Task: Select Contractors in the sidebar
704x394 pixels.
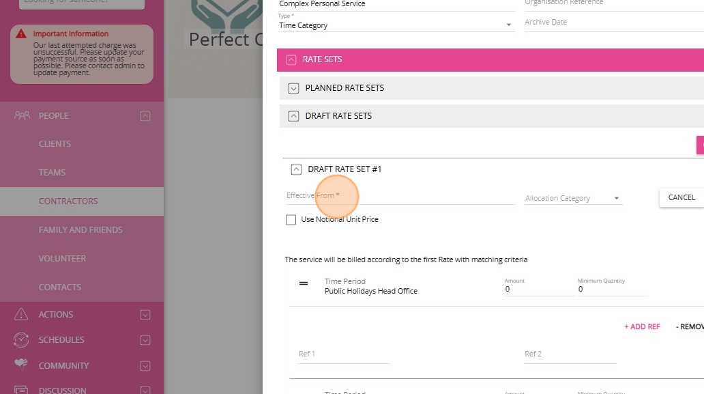Action: coord(82,201)
